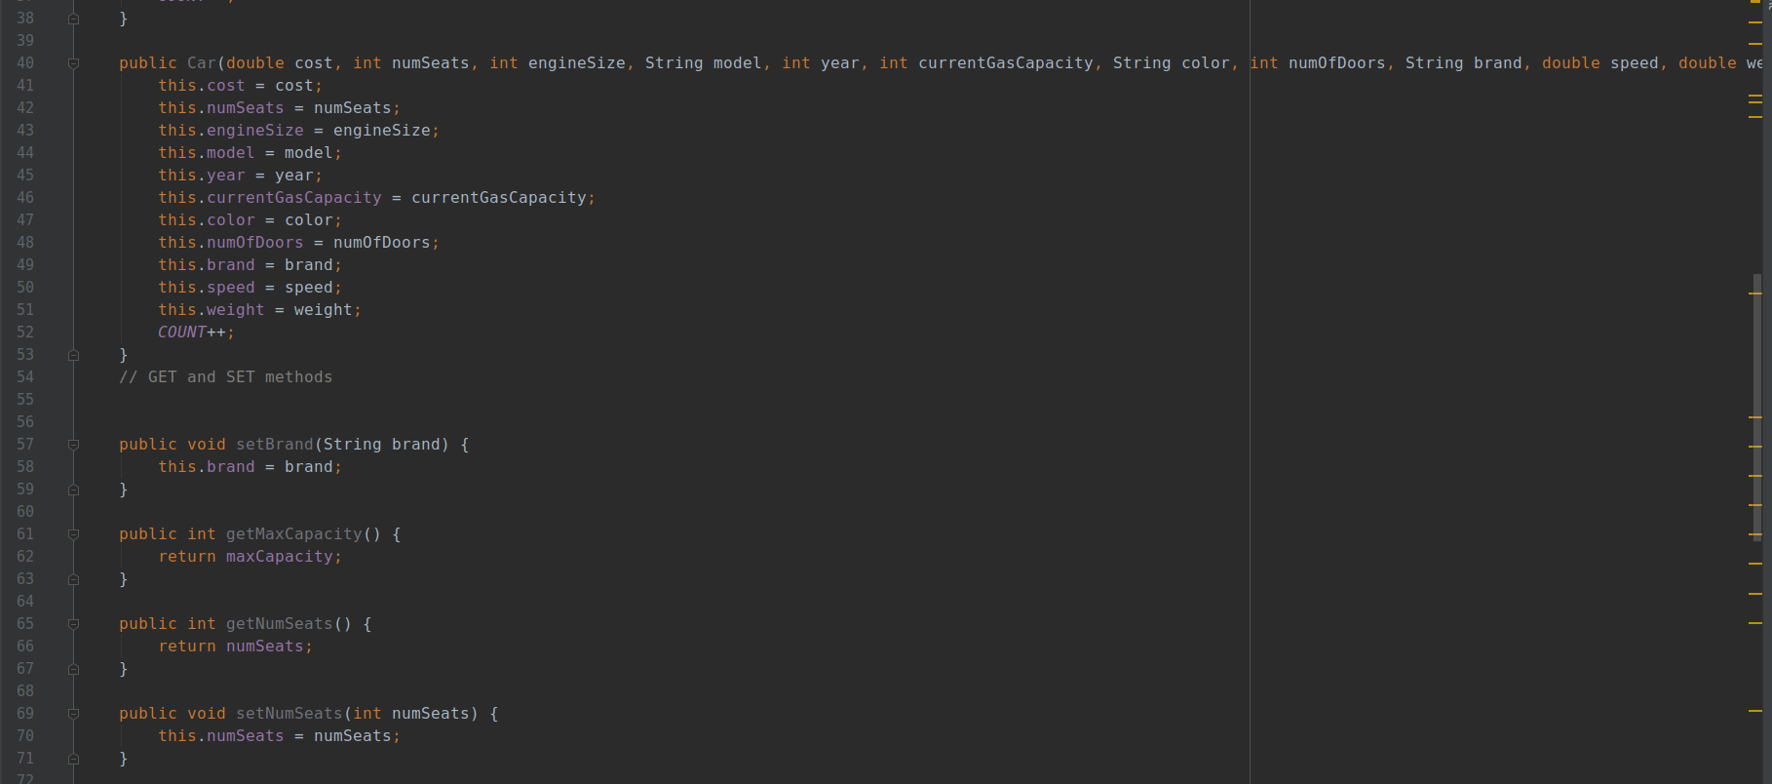Click 'this.currentGasCapacity' assignment

376,198
